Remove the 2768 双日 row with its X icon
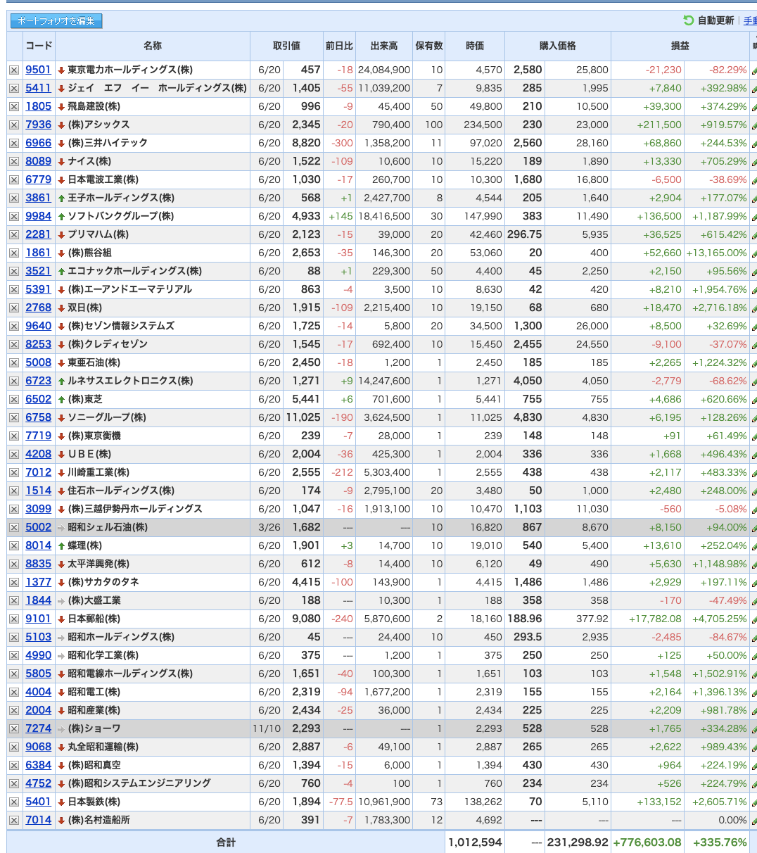 click(14, 308)
